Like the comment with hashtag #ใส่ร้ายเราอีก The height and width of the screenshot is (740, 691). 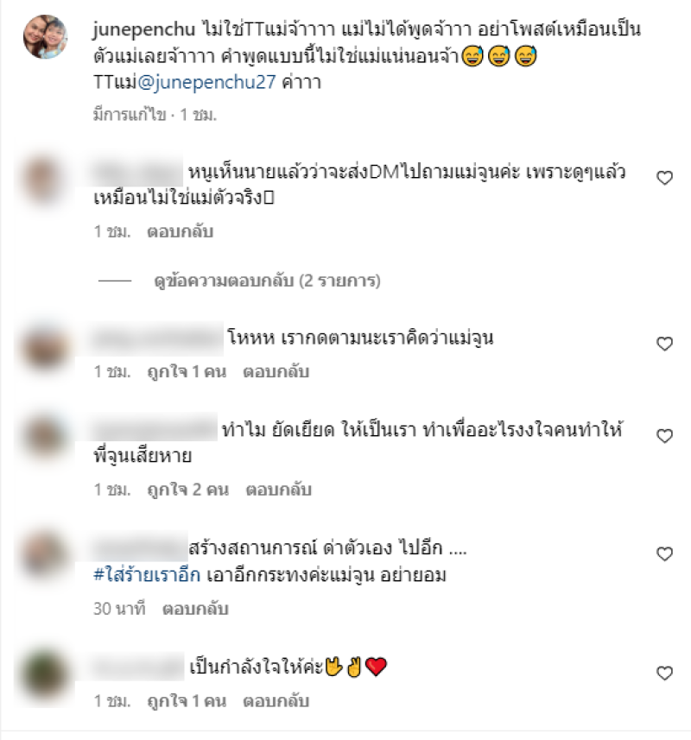[x=664, y=553]
